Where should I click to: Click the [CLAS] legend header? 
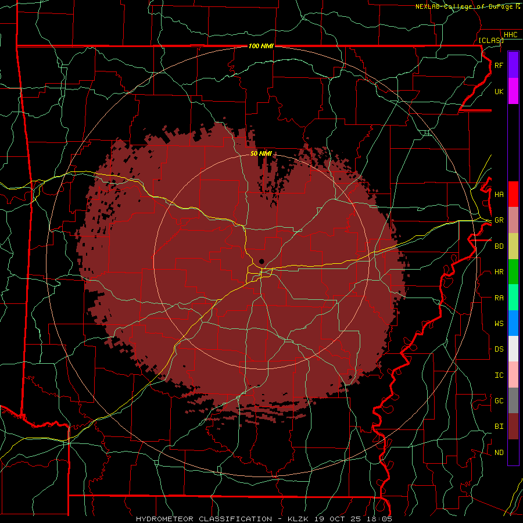tap(491, 40)
